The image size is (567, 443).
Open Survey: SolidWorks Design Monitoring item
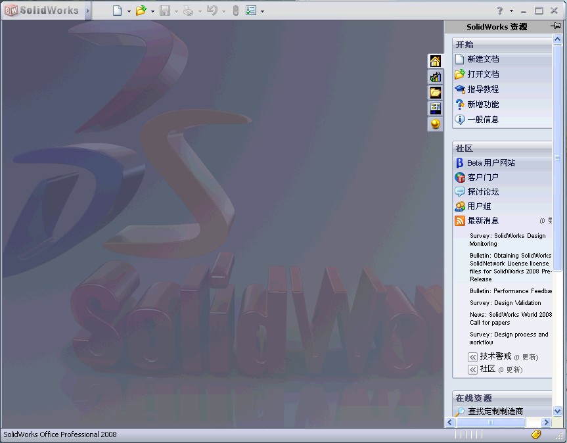tap(507, 240)
